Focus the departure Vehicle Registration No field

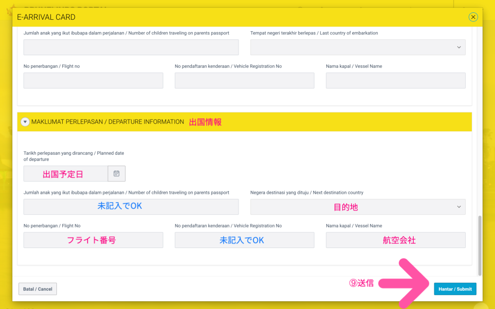click(x=244, y=240)
